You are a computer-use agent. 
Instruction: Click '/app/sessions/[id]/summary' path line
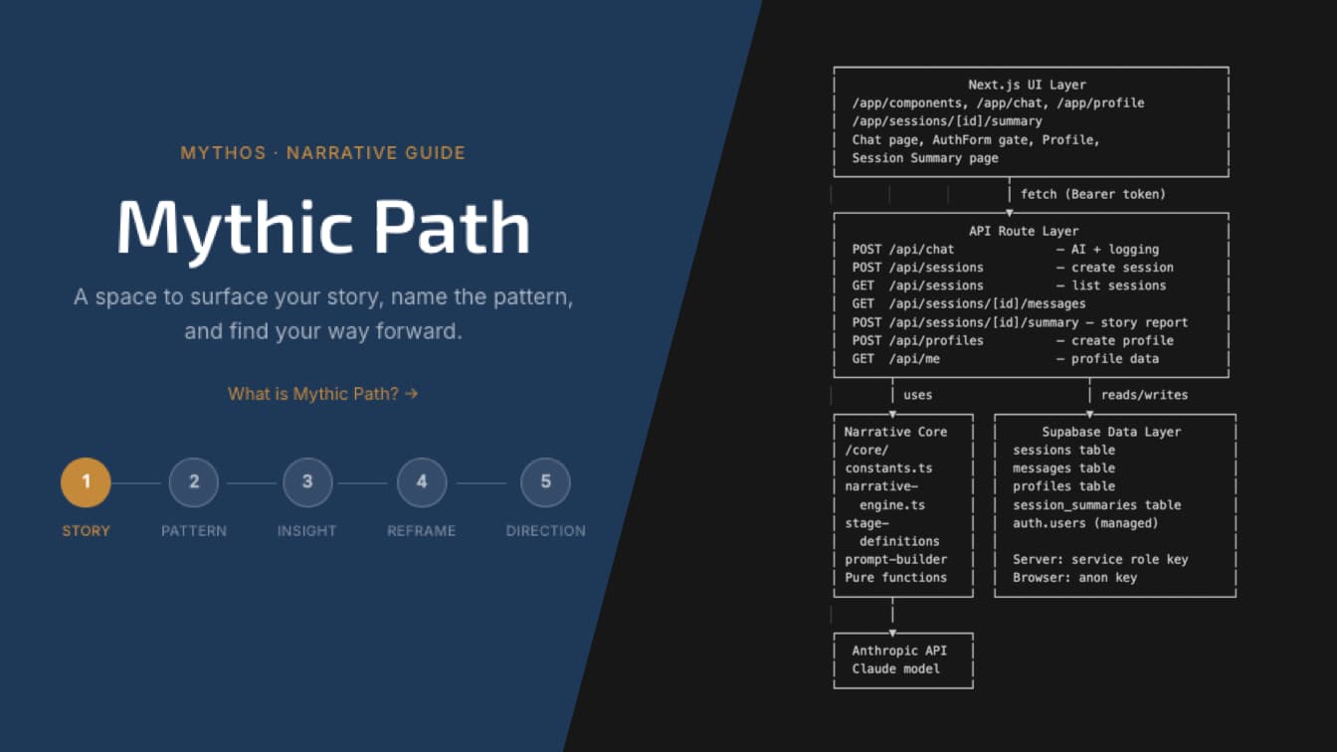click(x=947, y=121)
